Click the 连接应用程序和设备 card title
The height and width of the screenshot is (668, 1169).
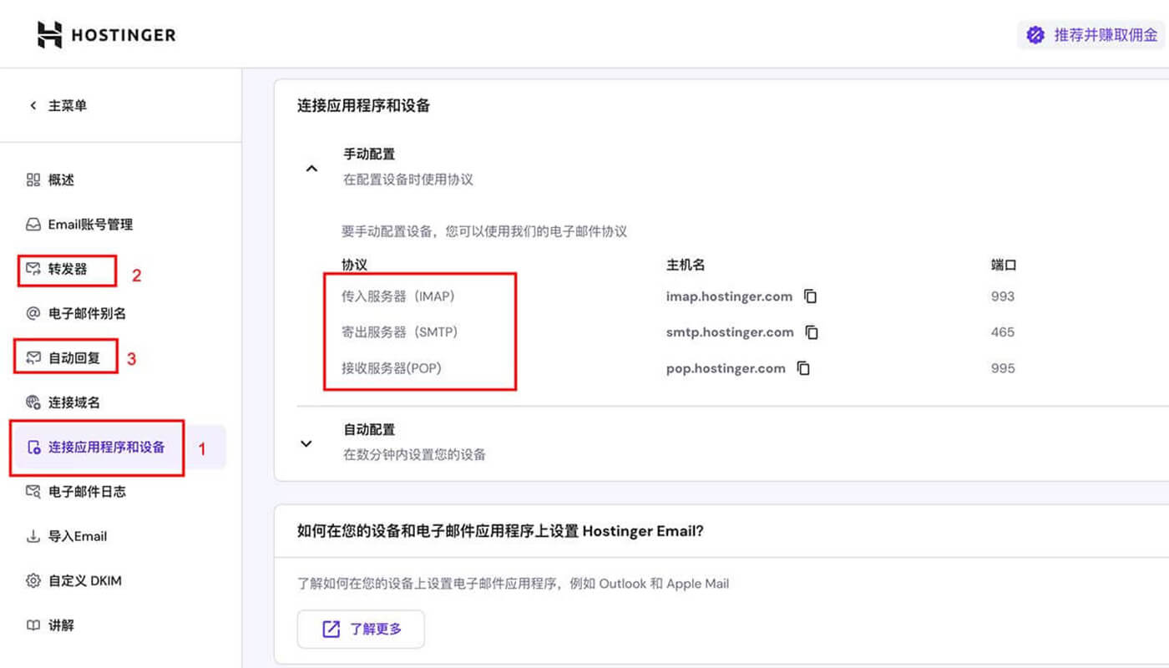click(x=363, y=105)
